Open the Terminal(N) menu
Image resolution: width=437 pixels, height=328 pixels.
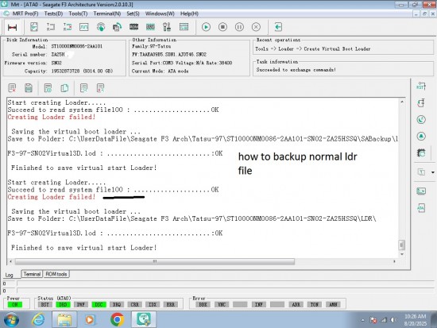[x=107, y=14]
